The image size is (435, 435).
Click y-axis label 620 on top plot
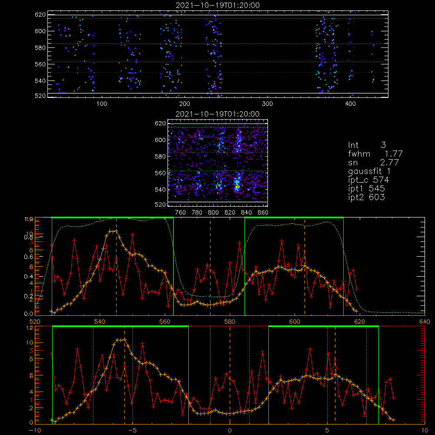(40, 14)
